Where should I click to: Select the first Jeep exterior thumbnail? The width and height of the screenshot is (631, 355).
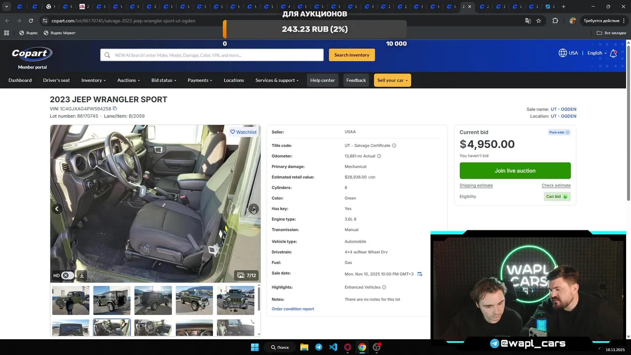[x=71, y=300]
